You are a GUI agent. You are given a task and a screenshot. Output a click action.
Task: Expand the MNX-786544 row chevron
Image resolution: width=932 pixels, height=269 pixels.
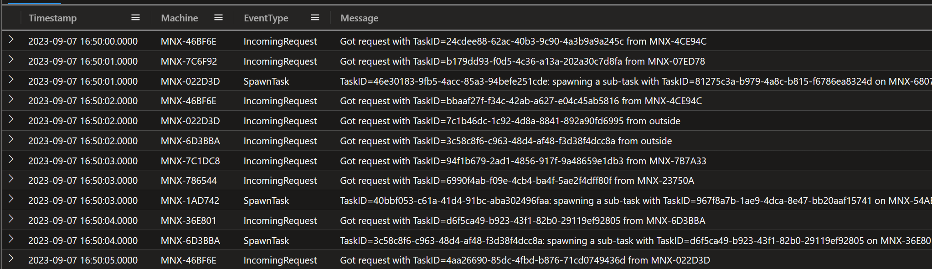(x=11, y=180)
